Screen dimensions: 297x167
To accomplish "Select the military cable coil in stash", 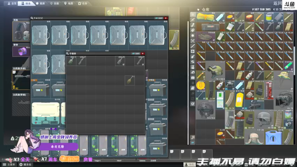I will (206, 36).
